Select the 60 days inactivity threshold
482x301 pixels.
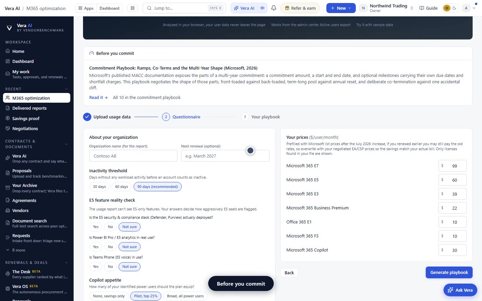point(122,187)
